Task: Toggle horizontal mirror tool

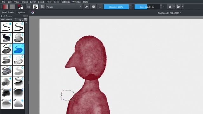Action: pos(170,7)
